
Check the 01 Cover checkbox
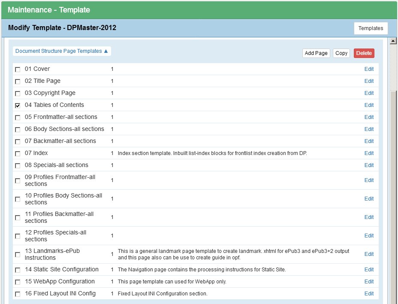(18, 69)
